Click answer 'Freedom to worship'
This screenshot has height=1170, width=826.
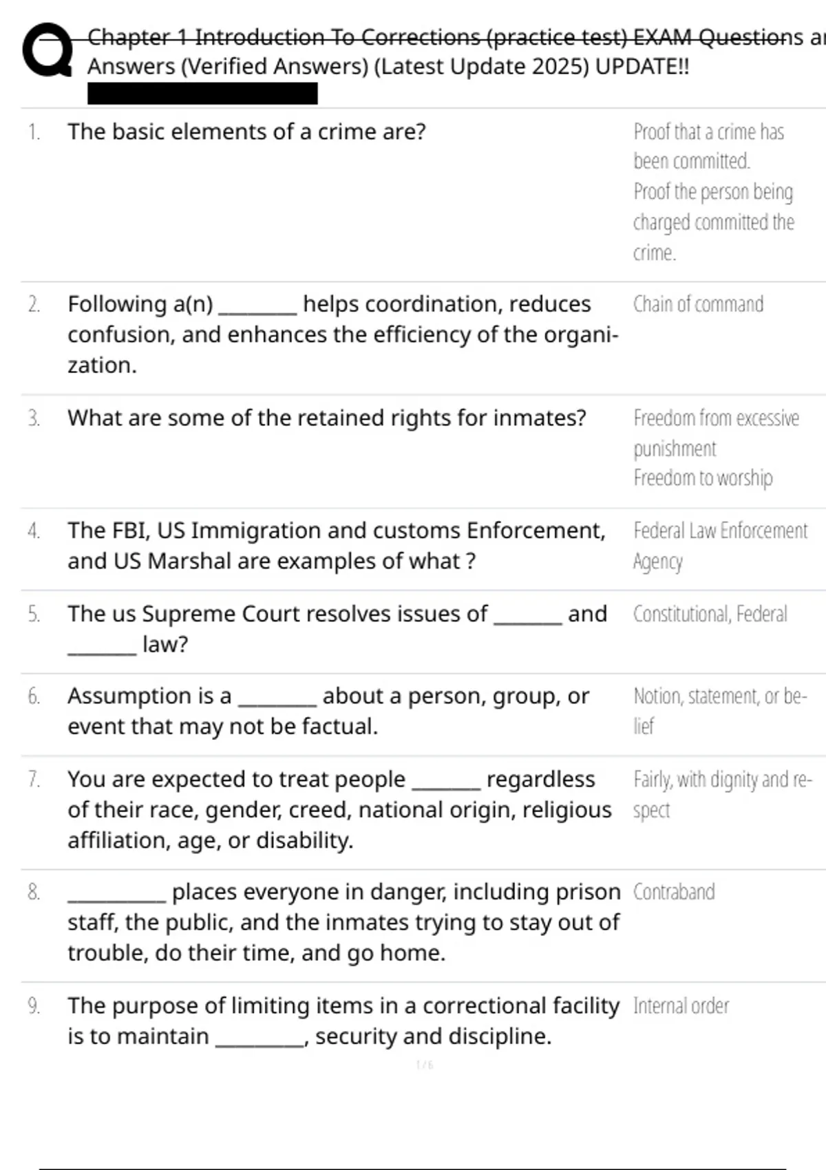click(703, 478)
